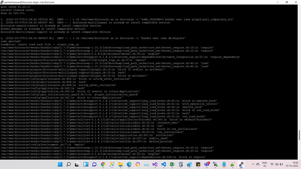Viewport: 301px width, 169px height.
Task: Open taskbar Search
Action: tap(68, 164)
